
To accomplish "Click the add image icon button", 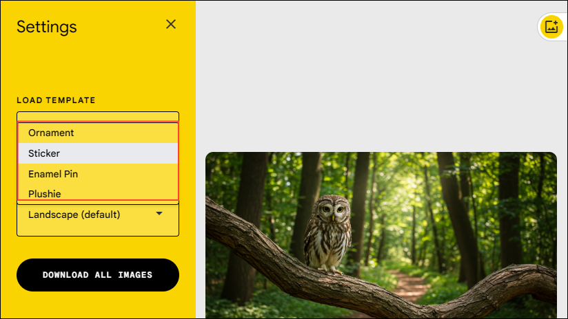I will [x=551, y=27].
